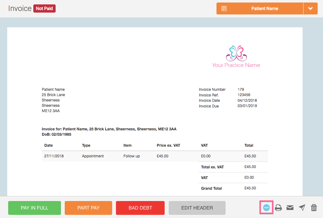Image resolution: width=323 pixels, height=218 pixels.
Task: Click the Your Practice Name text
Action: click(236, 65)
